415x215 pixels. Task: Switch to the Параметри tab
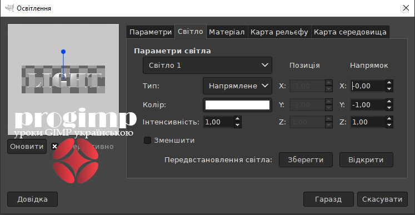tap(151, 32)
